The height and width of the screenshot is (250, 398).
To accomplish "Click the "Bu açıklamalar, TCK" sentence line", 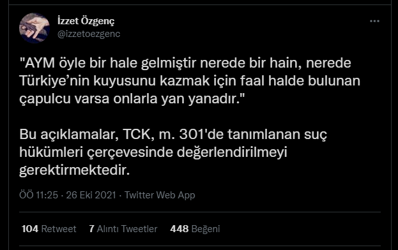I will click(173, 134).
